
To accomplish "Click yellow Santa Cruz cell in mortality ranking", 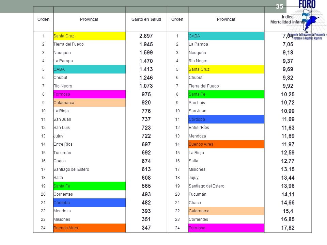I will 226,69.
